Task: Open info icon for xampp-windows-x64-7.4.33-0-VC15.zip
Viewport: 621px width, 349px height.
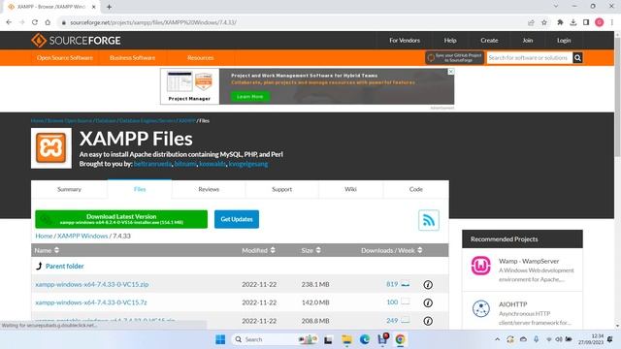Action: [x=428, y=284]
